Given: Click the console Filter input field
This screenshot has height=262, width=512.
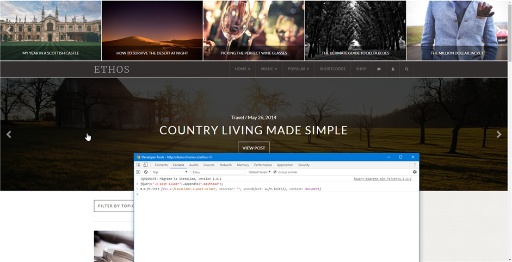Looking at the screenshot, I should 219,172.
